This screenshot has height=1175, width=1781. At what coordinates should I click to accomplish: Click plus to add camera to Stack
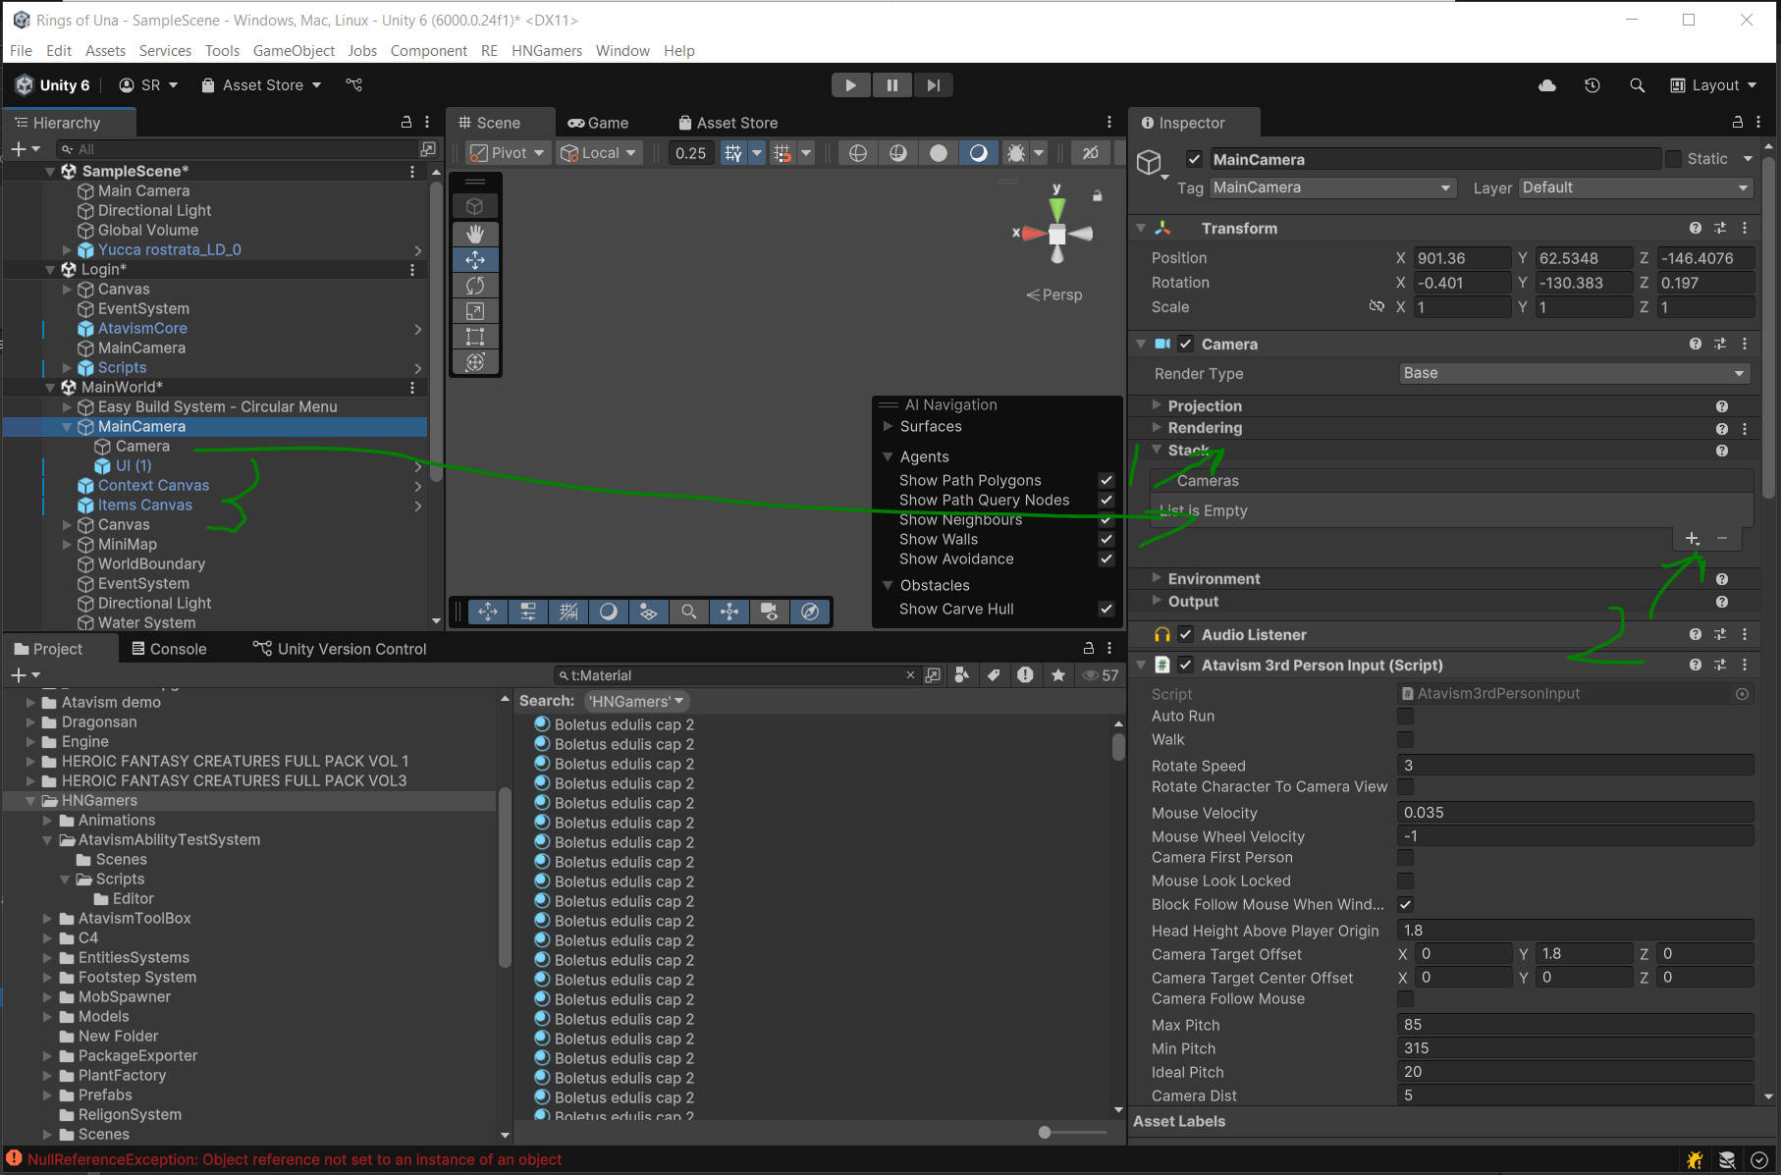(x=1692, y=538)
